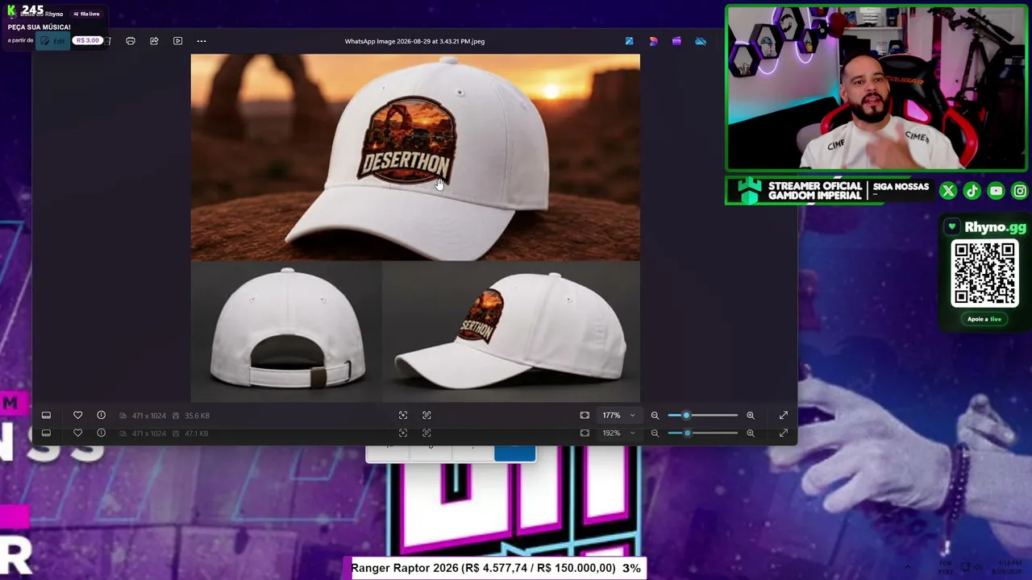Click the X social icon in overlay

click(948, 191)
